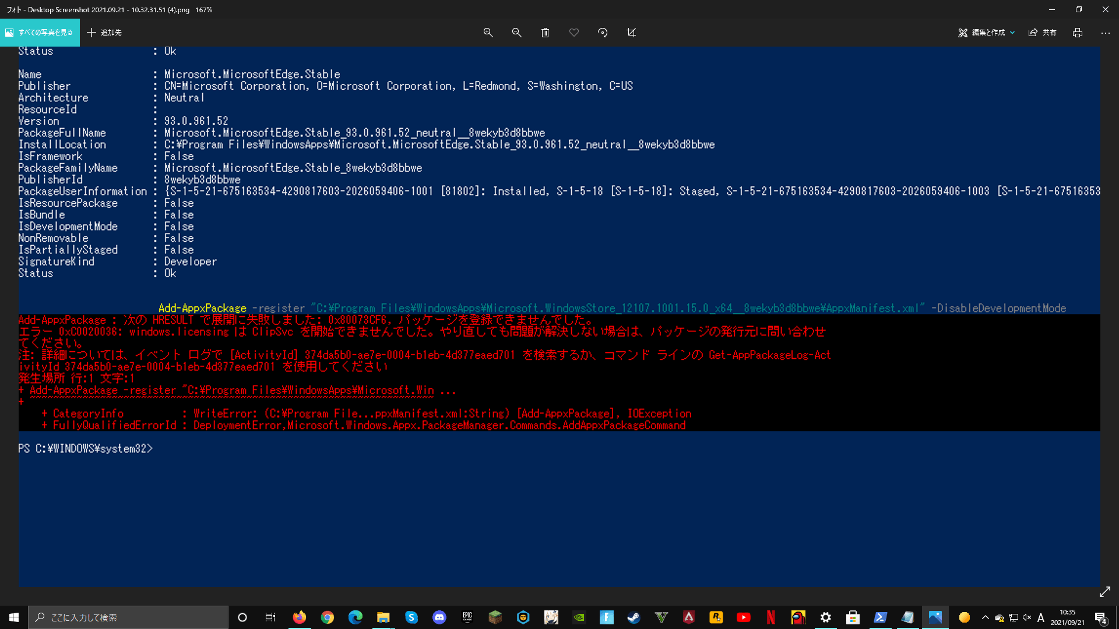Click the Add to (追加先) button

[x=104, y=33]
